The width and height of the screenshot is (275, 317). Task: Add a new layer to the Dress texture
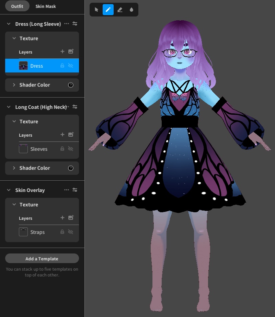pyautogui.click(x=62, y=52)
